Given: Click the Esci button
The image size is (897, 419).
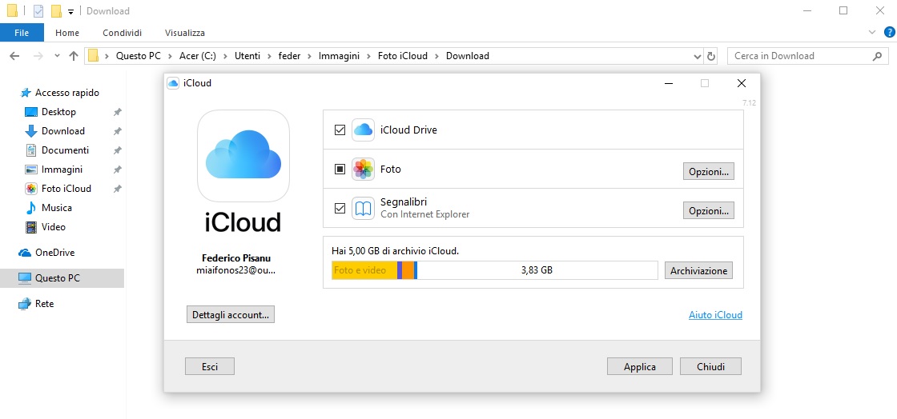Looking at the screenshot, I should [x=210, y=366].
